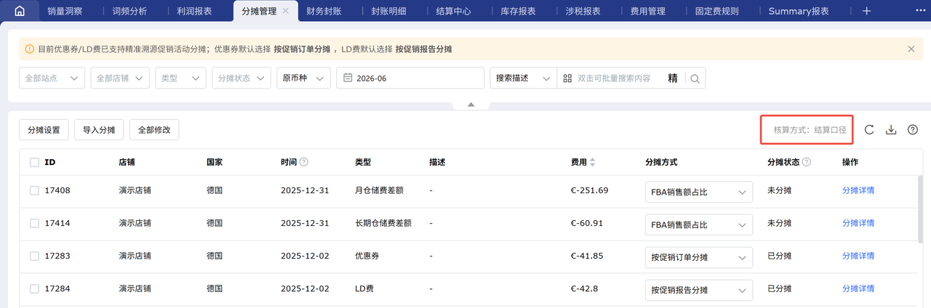This screenshot has width=931, height=308.
Task: Open the 类型 filter dropdown
Action: [180, 78]
